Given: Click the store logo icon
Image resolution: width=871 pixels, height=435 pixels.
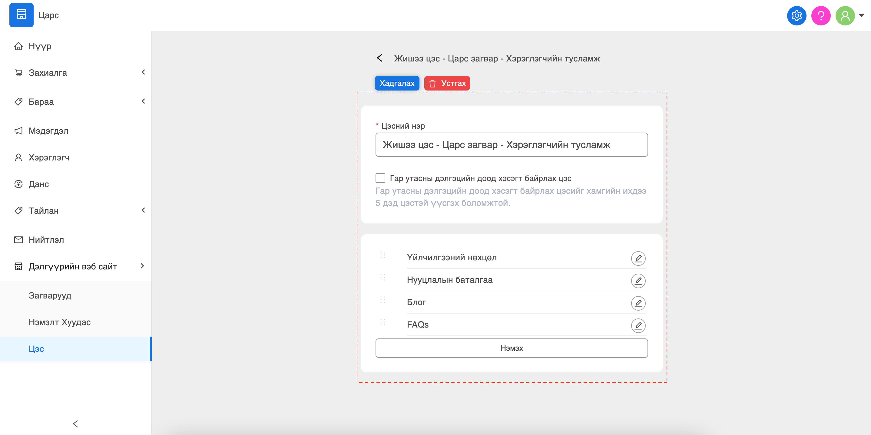Looking at the screenshot, I should click(21, 15).
